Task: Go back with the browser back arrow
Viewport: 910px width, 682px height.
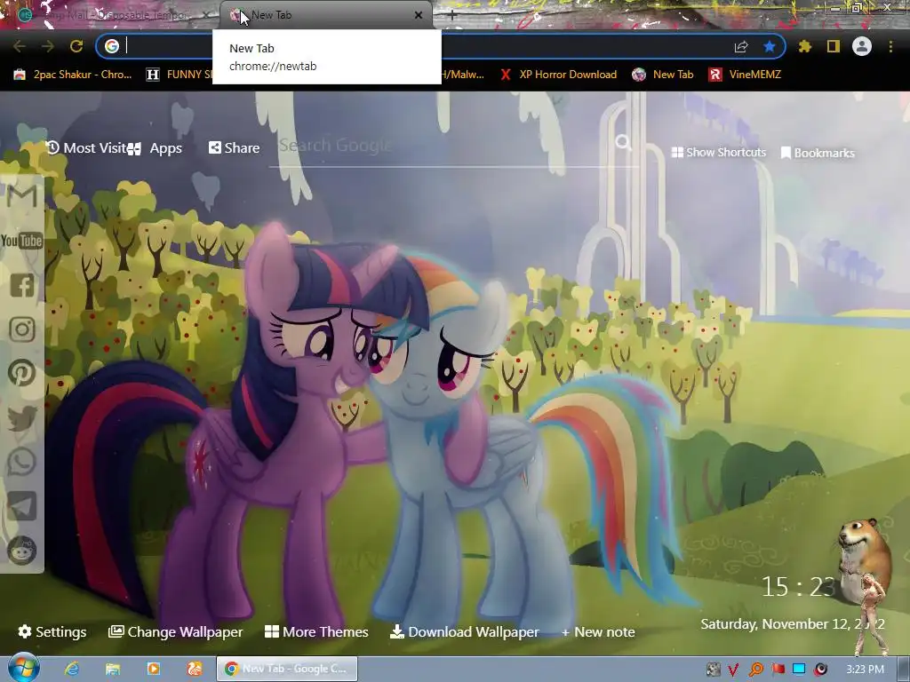Action: pyautogui.click(x=20, y=46)
